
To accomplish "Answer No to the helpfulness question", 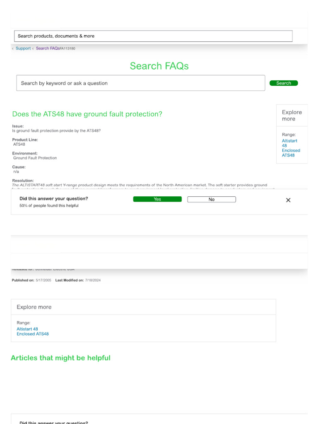I will point(212,199).
